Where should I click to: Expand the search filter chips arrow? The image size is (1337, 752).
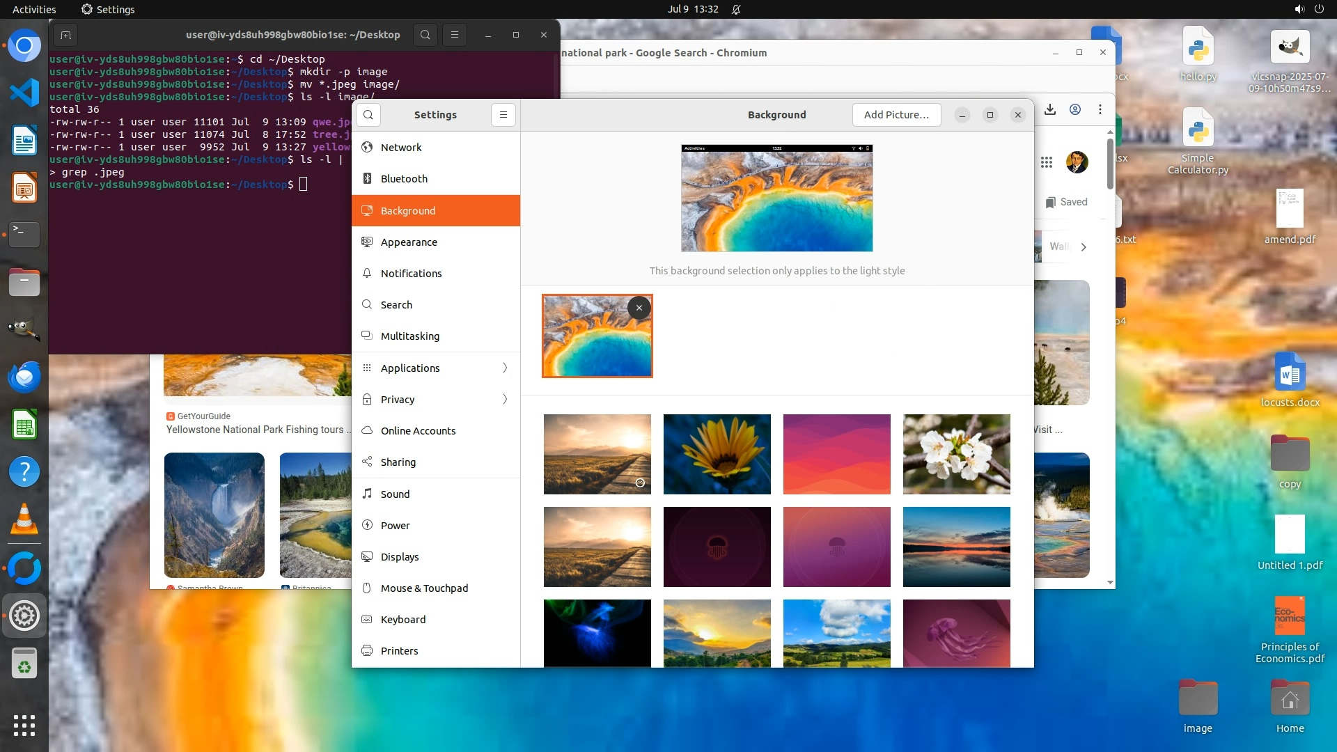pos(1084,246)
